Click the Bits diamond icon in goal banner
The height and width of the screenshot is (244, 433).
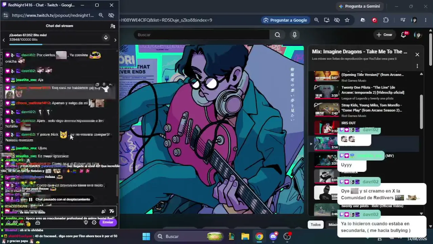click(x=106, y=37)
